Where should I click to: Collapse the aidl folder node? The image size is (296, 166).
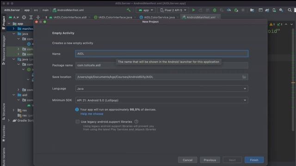13,95
